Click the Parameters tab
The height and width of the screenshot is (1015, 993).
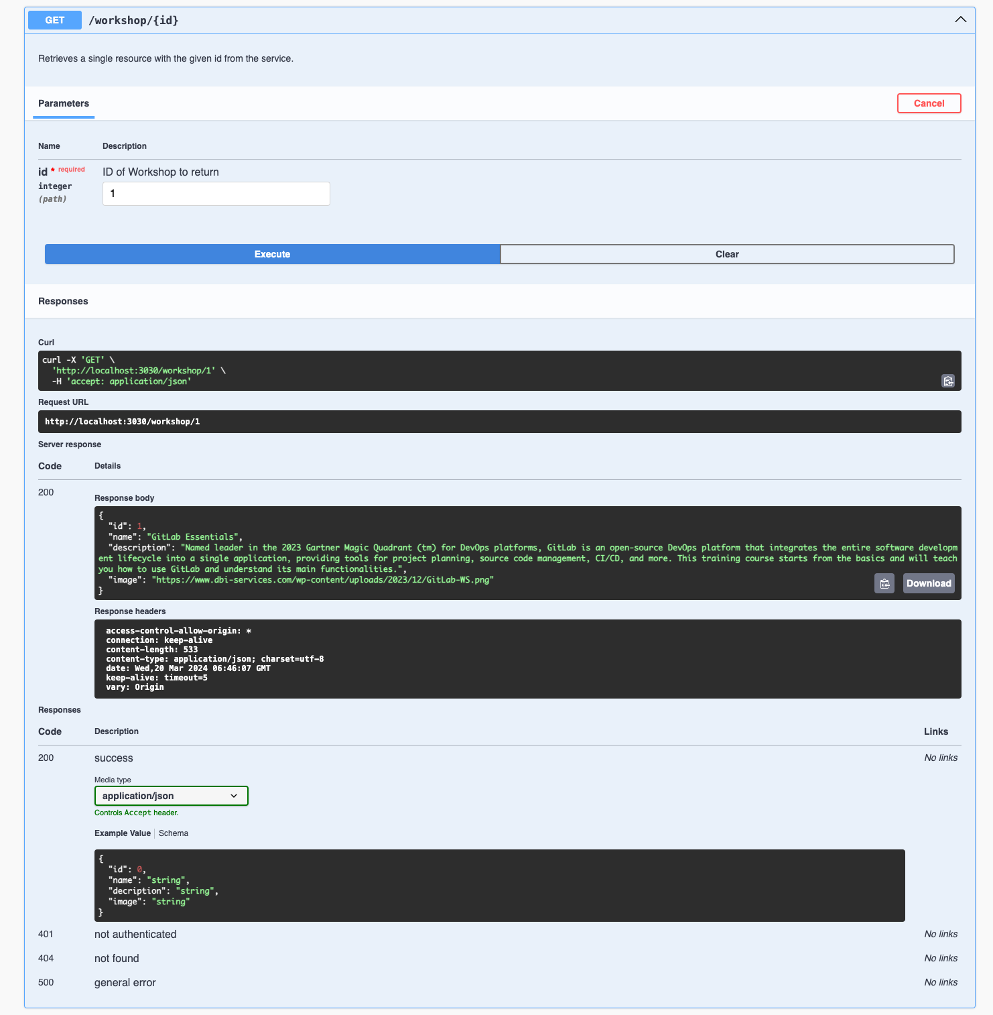coord(64,103)
